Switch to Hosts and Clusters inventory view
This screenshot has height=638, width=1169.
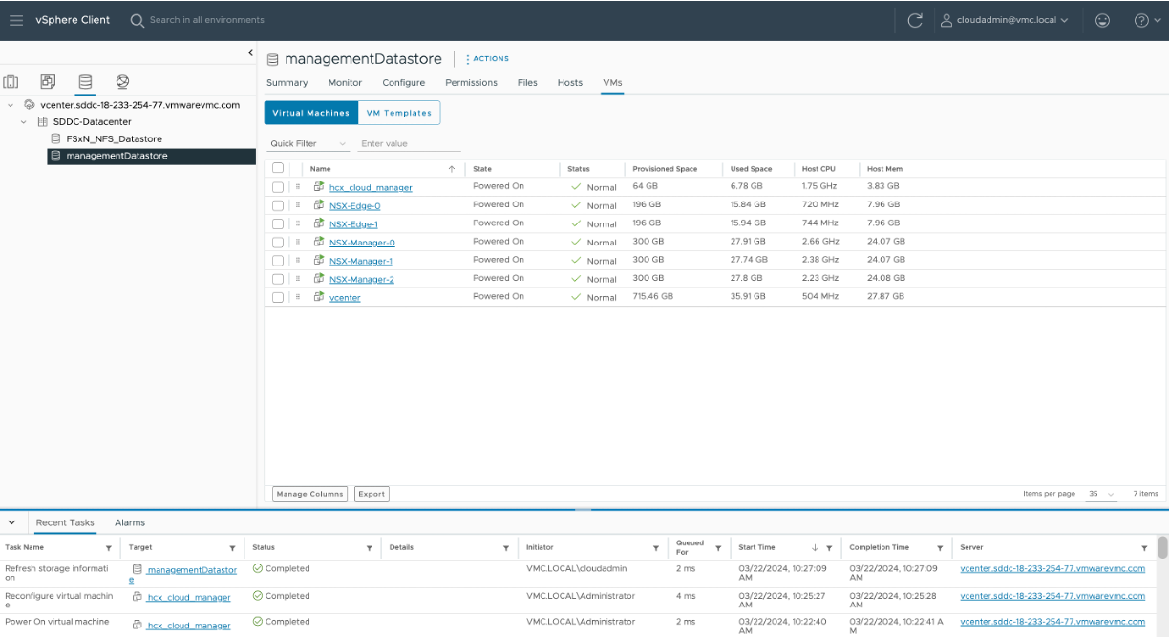(x=11, y=82)
